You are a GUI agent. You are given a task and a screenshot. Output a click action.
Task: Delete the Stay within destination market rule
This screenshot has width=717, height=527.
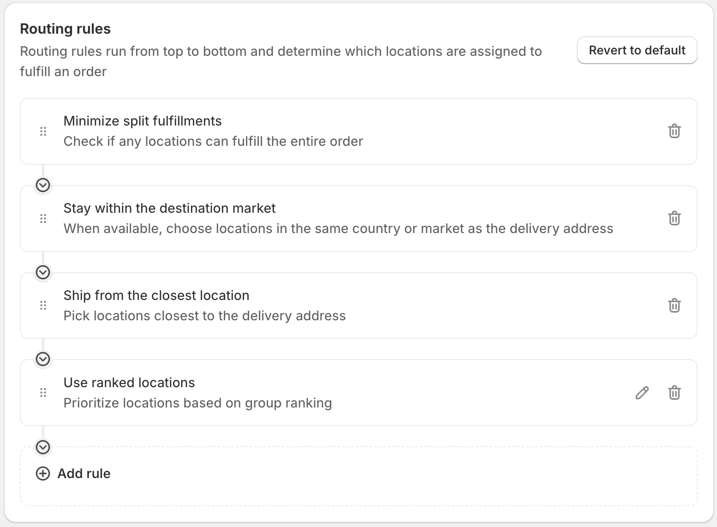click(674, 218)
